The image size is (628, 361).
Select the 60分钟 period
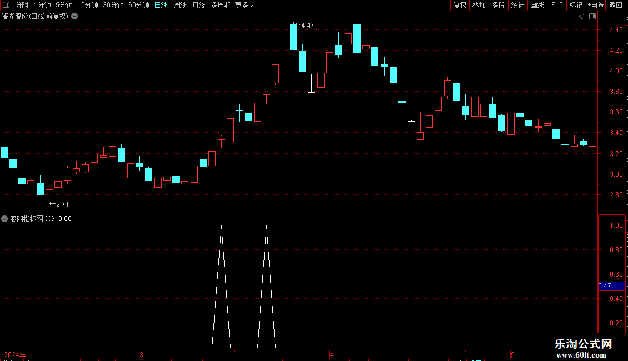tap(139, 5)
